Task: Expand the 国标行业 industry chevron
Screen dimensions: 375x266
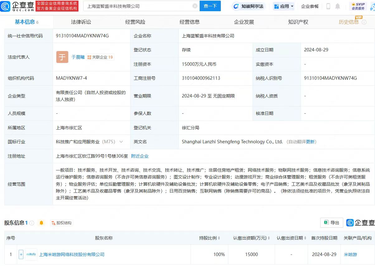Action: click(121, 142)
